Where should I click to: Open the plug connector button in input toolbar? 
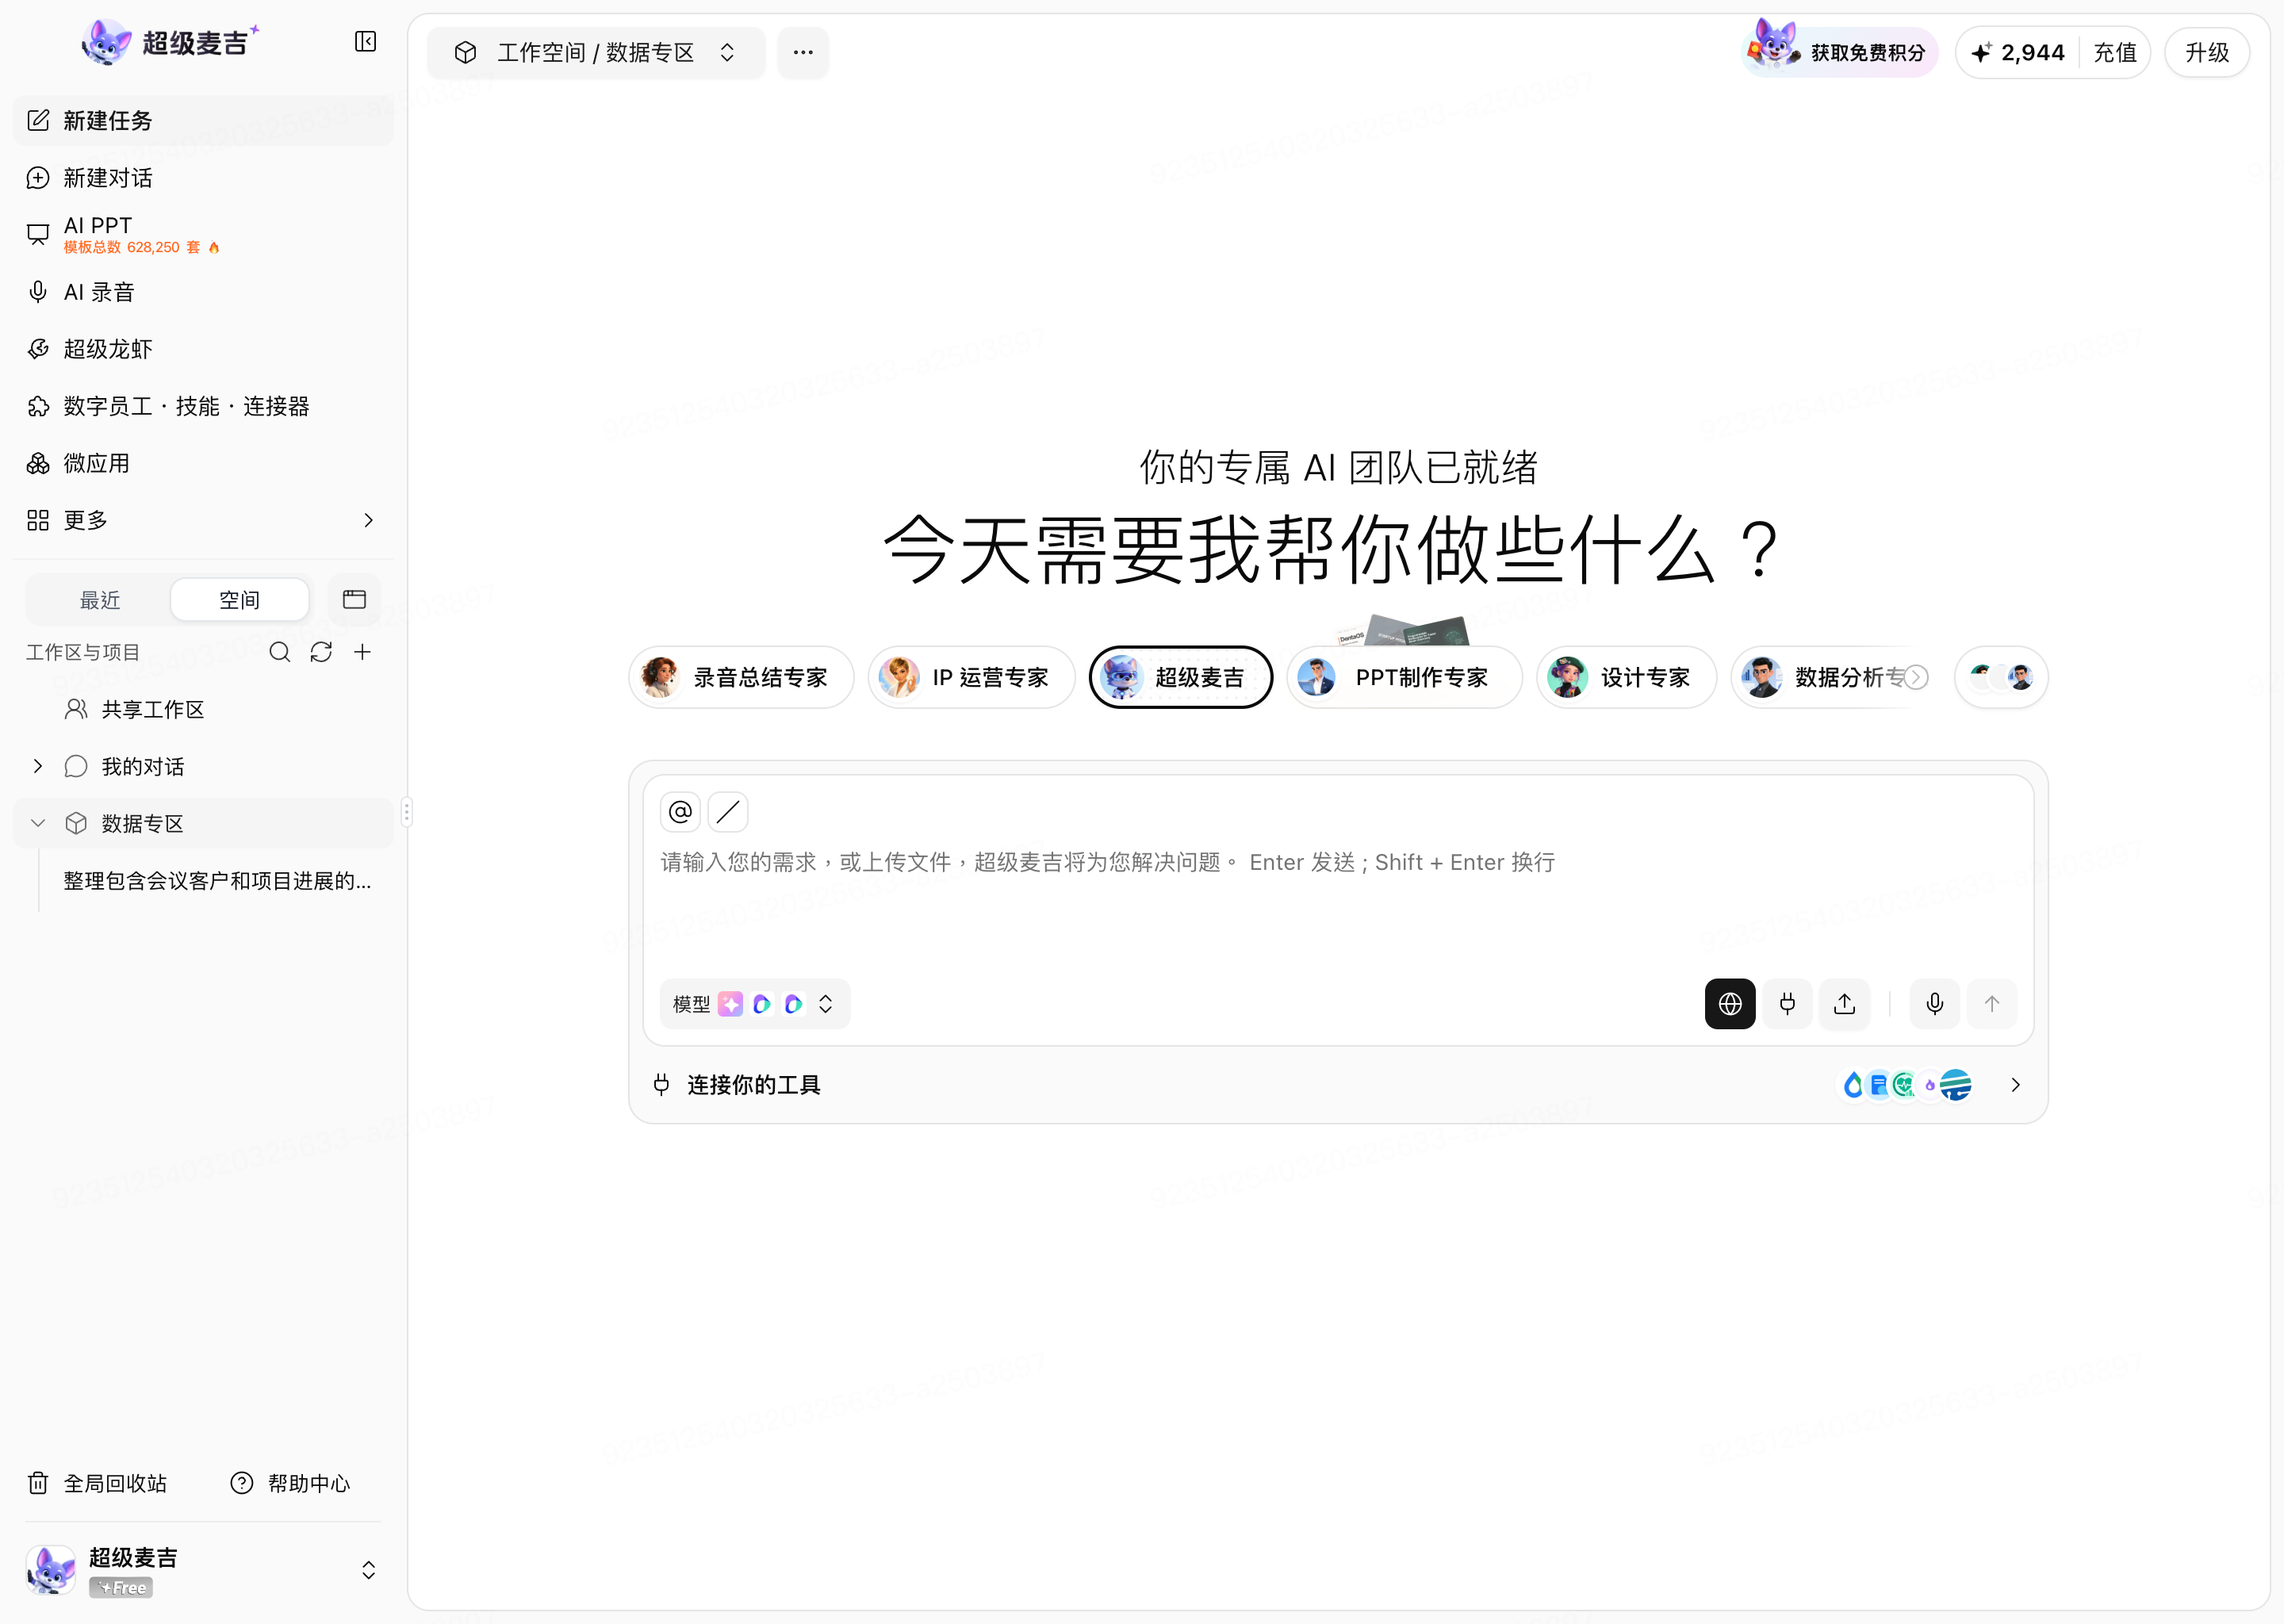coord(1787,1003)
